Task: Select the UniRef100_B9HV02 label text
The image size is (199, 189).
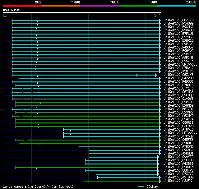Action: point(178,51)
